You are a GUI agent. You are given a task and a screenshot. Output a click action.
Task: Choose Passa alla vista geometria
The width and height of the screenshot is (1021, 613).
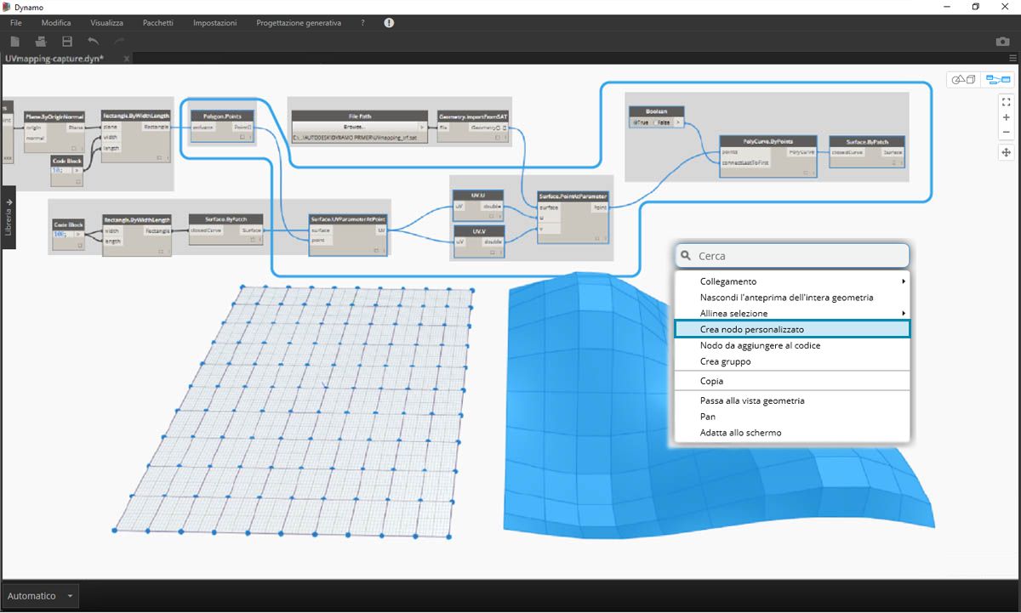792,400
